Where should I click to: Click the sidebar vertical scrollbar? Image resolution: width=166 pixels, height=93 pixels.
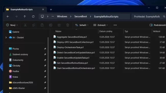tap(48, 65)
